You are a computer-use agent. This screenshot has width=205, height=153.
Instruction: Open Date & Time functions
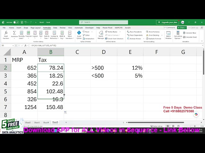(x=47, y=35)
